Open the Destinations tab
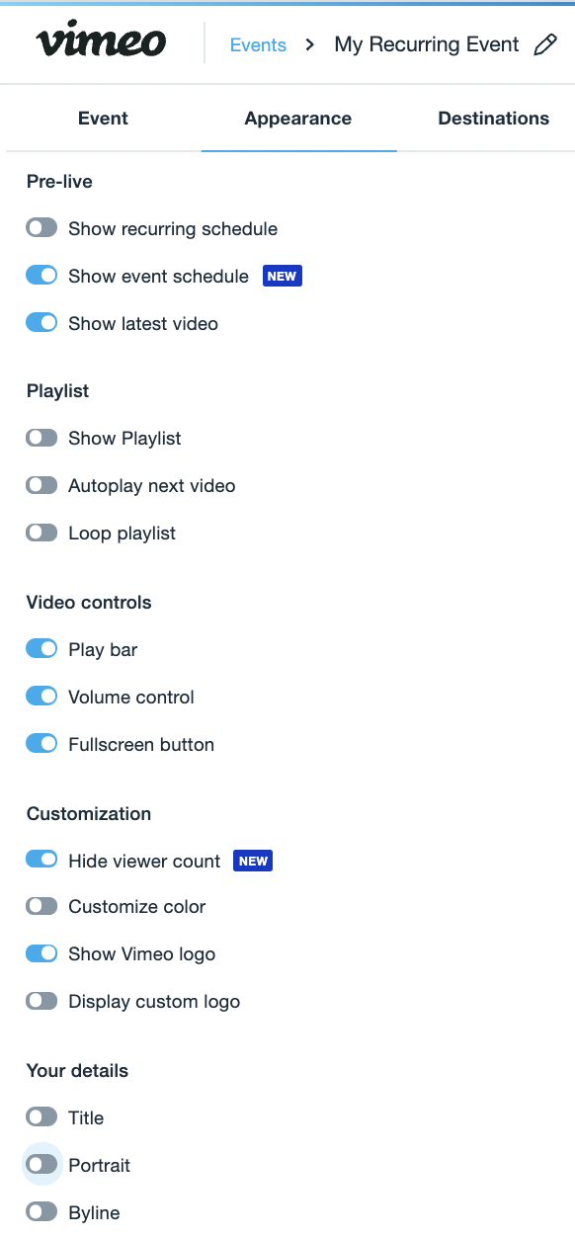The height and width of the screenshot is (1237, 575). (493, 119)
